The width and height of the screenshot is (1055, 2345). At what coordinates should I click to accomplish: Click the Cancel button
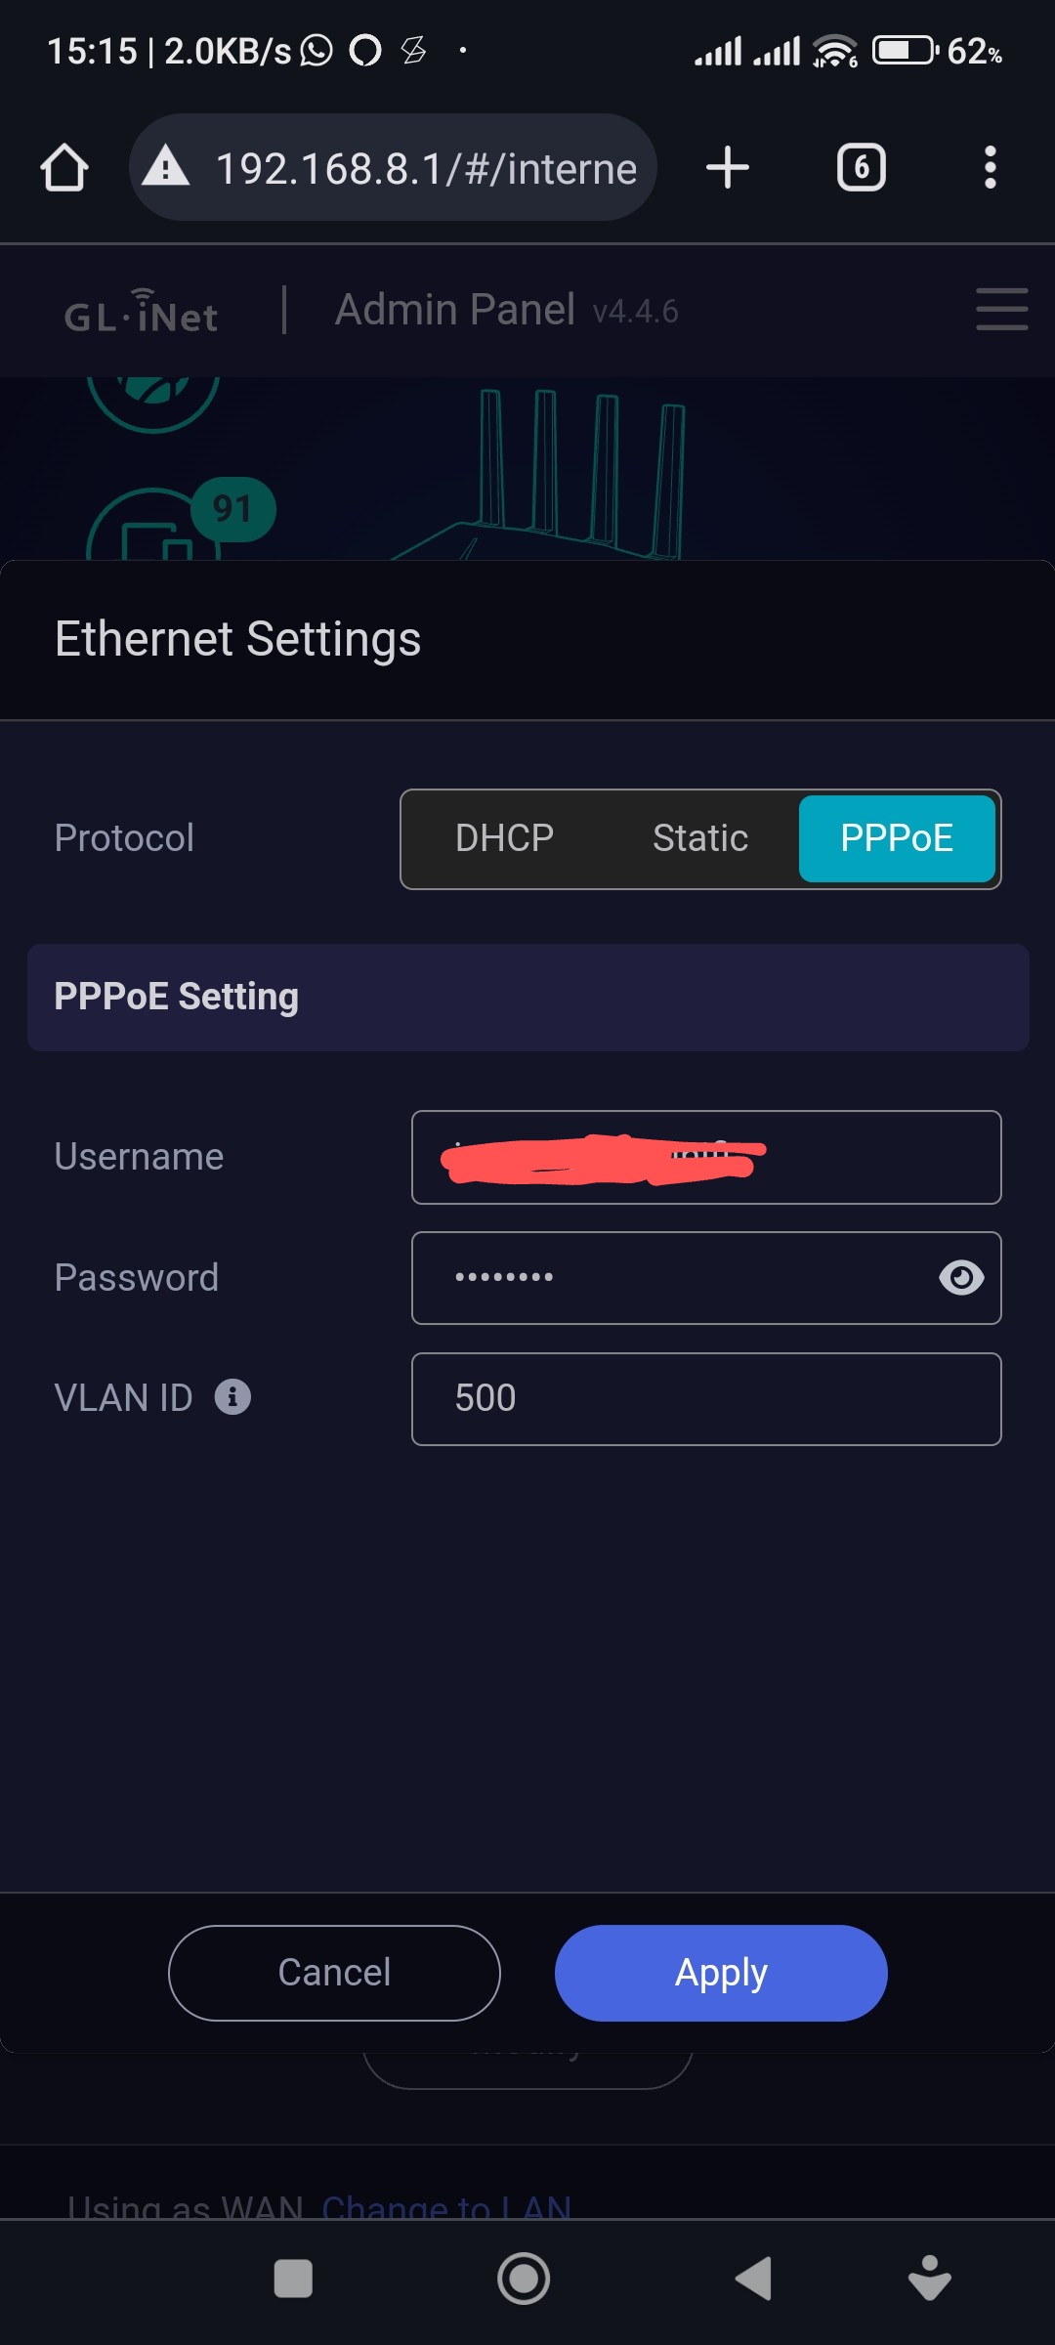pyautogui.click(x=334, y=1973)
